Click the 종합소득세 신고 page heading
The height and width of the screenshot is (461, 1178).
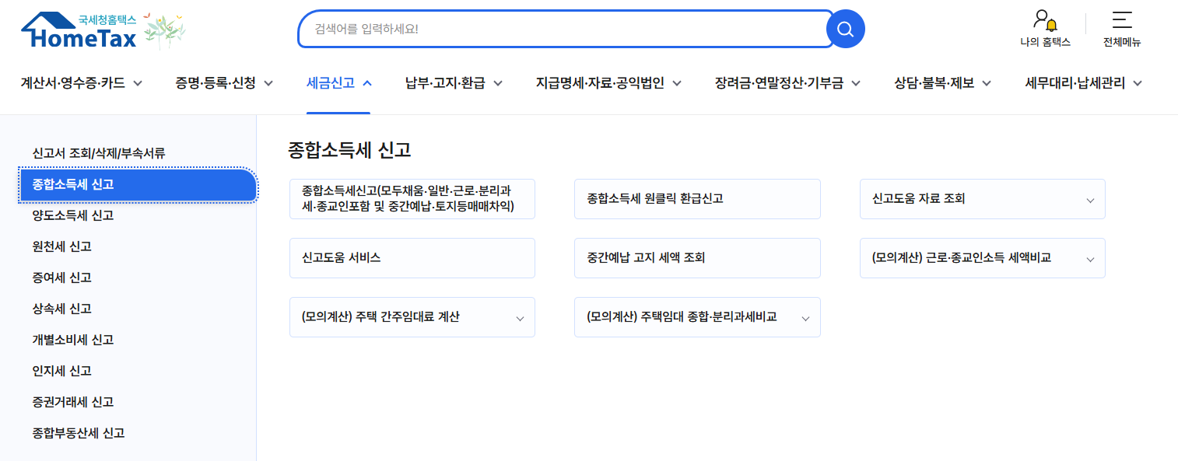click(x=349, y=150)
